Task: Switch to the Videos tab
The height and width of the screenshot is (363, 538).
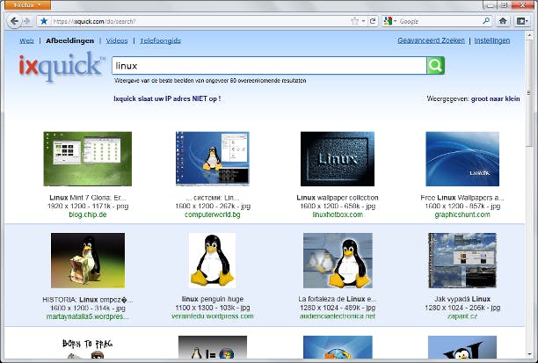Action: click(x=117, y=40)
